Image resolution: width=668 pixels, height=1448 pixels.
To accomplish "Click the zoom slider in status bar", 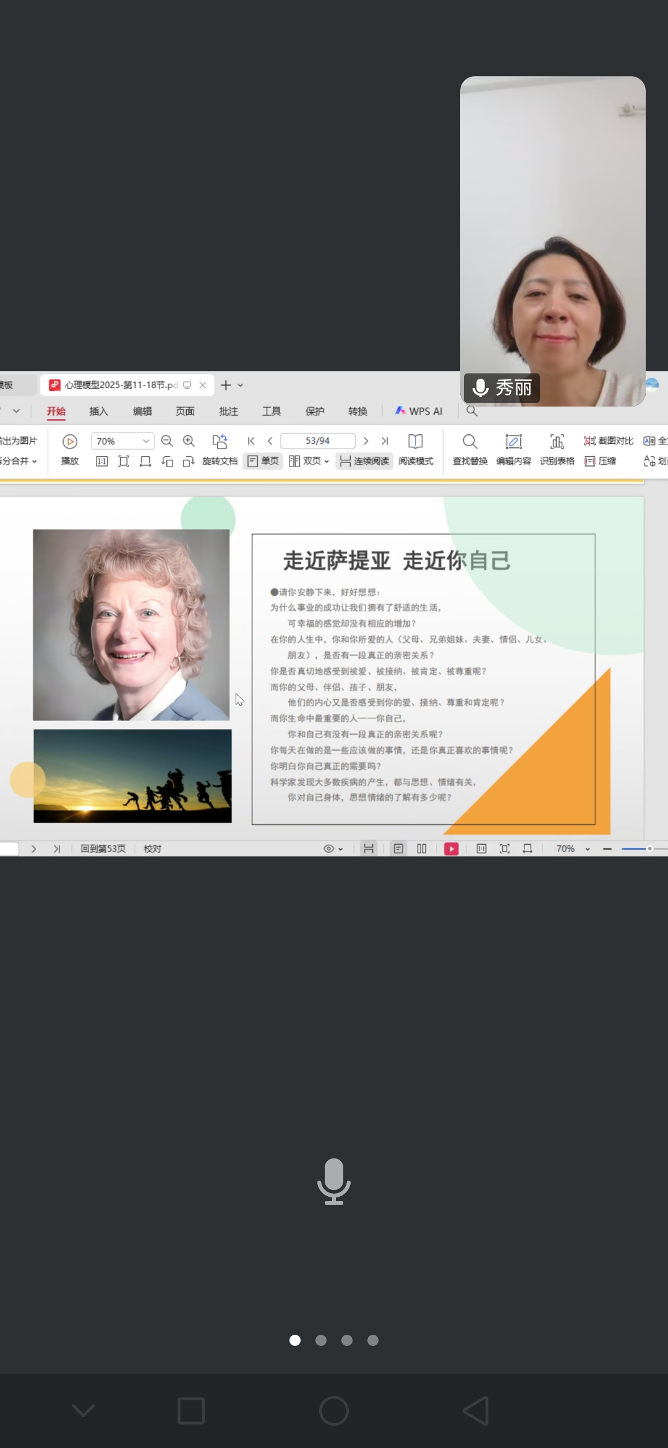I will (643, 849).
